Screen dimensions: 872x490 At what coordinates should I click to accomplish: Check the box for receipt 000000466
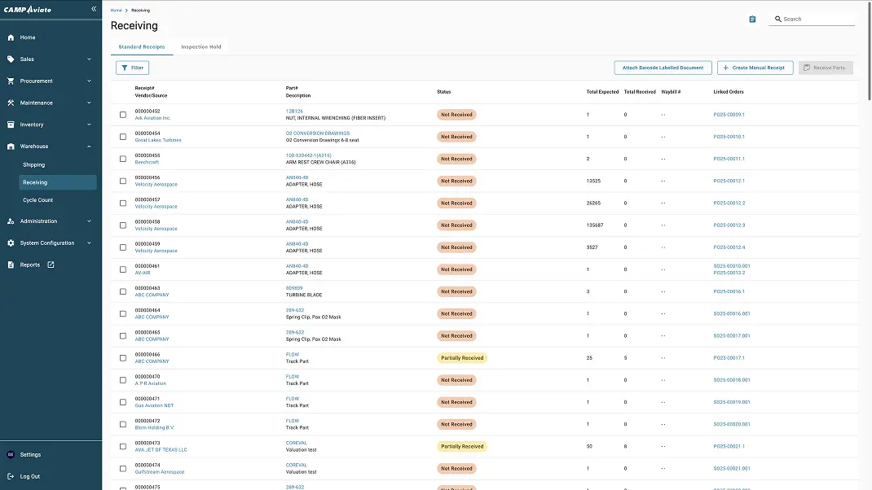point(123,358)
